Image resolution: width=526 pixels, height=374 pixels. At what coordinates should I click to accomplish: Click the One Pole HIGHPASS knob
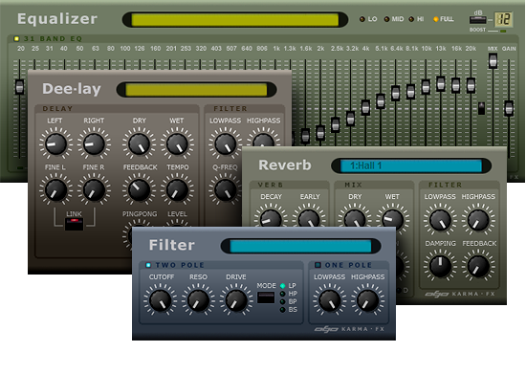point(367,299)
